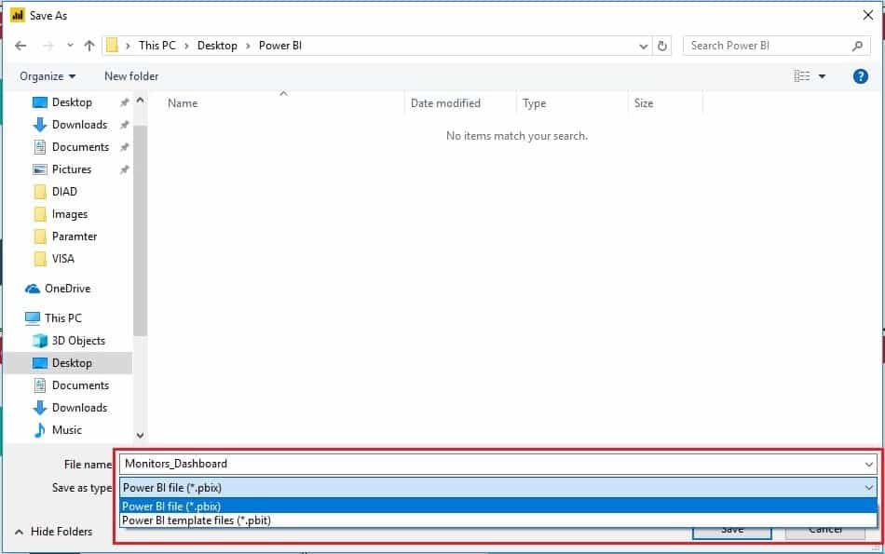Open the Organize menu
The height and width of the screenshot is (554, 885).
pyautogui.click(x=48, y=76)
